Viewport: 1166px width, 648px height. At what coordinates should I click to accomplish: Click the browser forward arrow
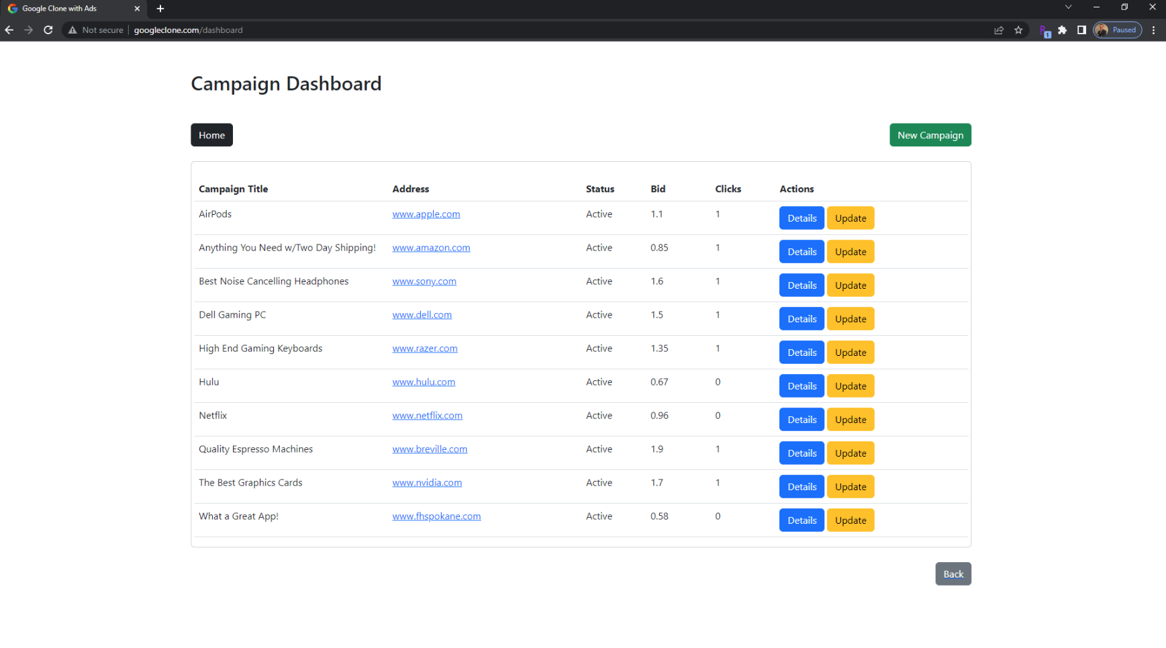click(28, 30)
